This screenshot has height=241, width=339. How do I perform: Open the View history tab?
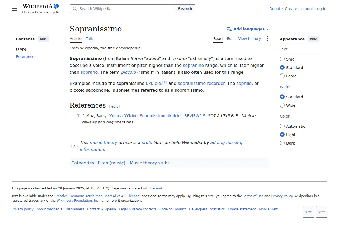coord(249,39)
